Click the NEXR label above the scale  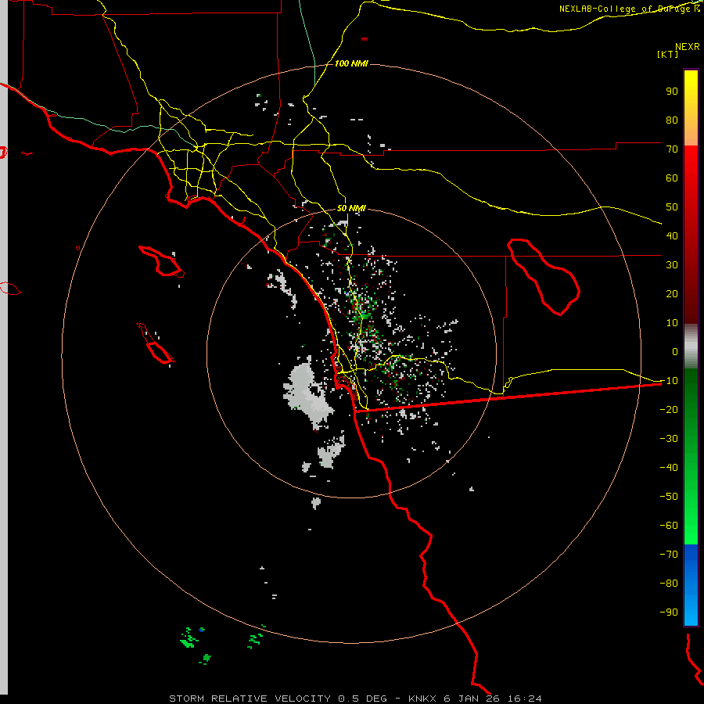click(688, 47)
